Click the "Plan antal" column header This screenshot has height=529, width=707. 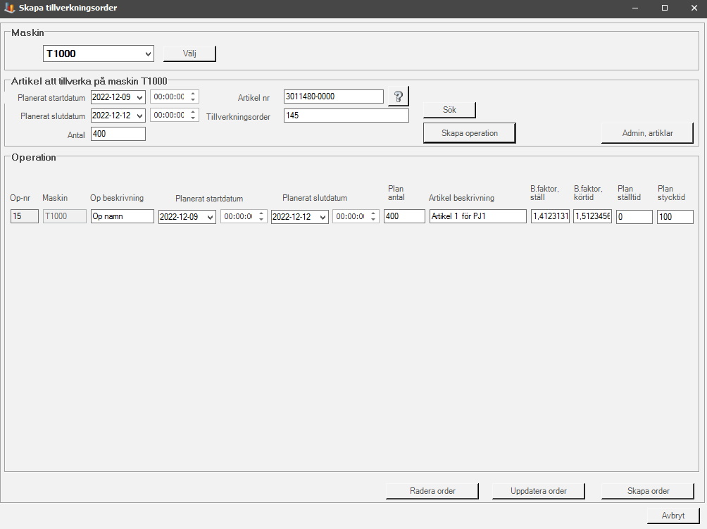pos(396,193)
